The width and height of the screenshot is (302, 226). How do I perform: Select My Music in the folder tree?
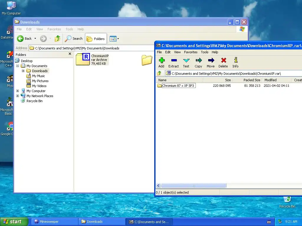(38, 76)
